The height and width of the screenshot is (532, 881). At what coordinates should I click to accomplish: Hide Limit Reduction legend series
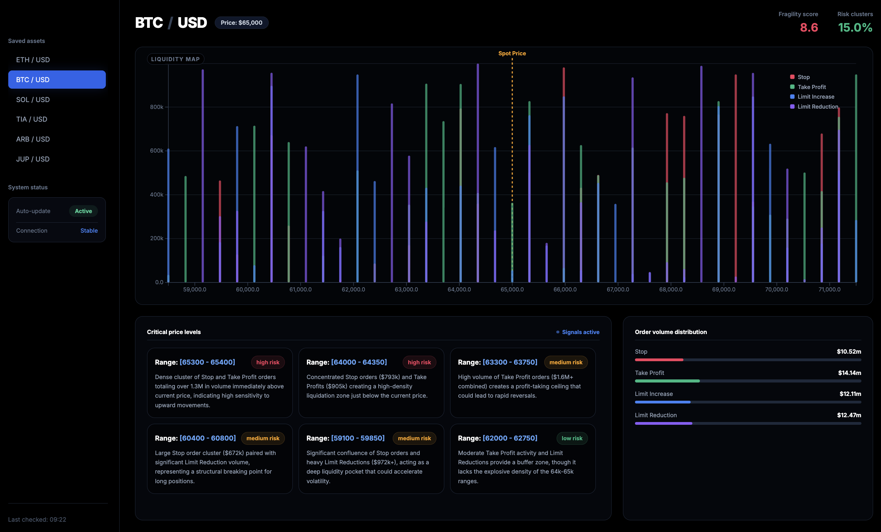(817, 107)
